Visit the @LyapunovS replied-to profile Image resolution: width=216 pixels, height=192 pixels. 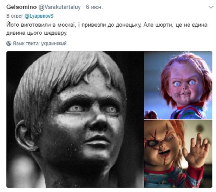39,16
